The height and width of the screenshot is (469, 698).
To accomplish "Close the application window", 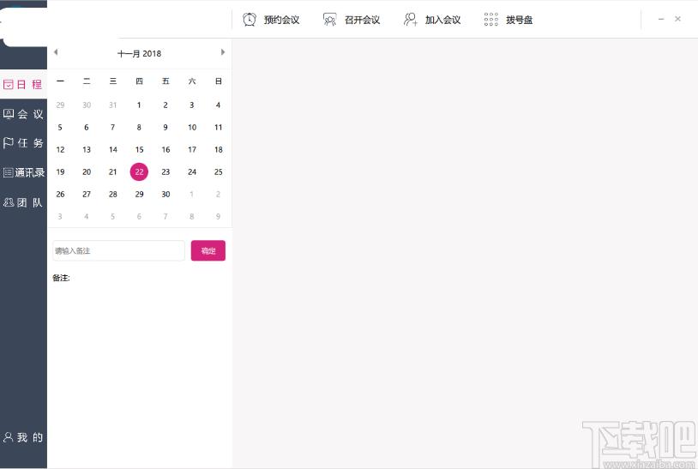I will [x=677, y=19].
